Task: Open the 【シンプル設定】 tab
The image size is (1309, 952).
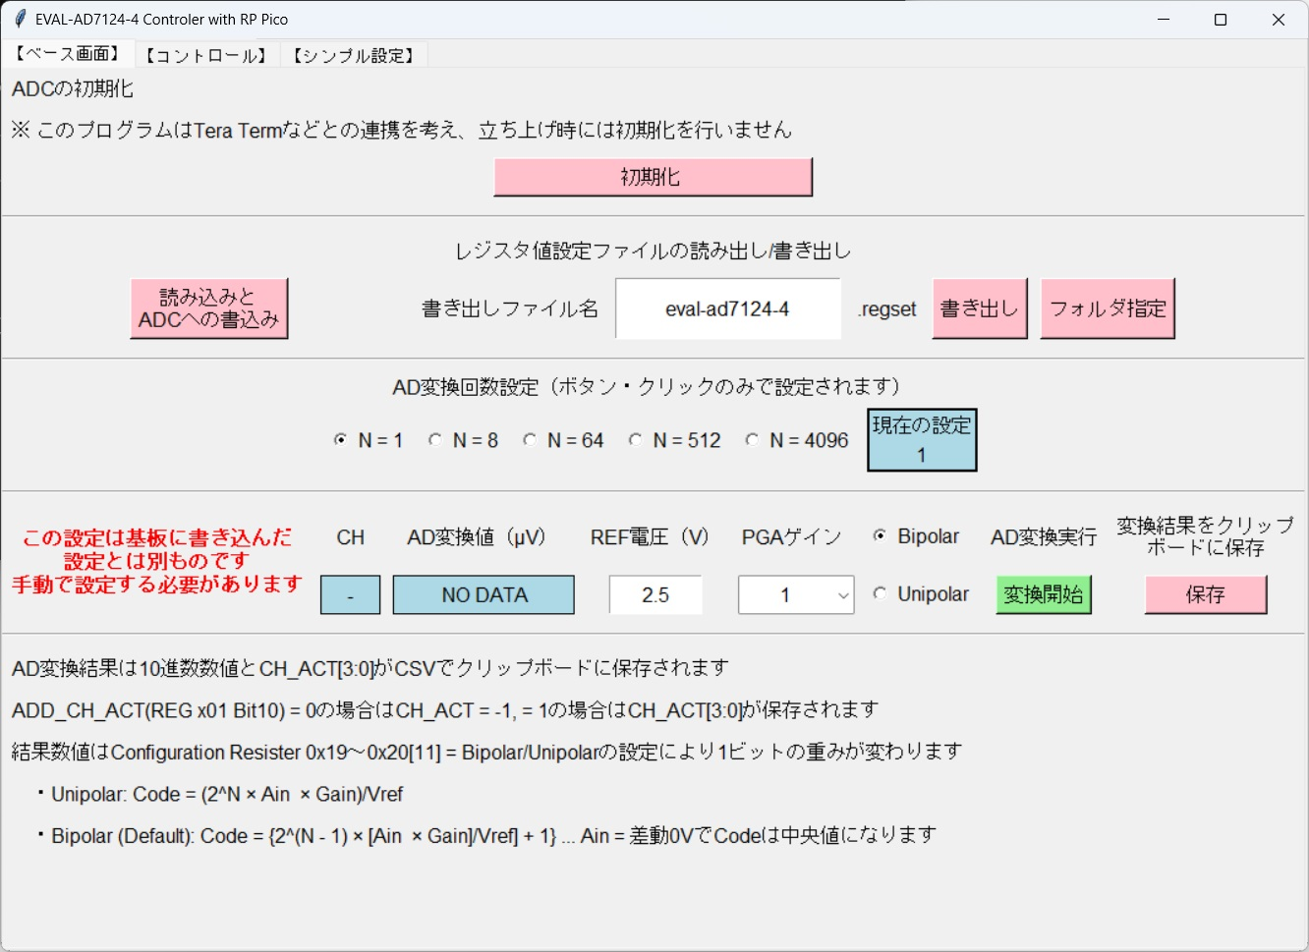Action: pos(354,55)
